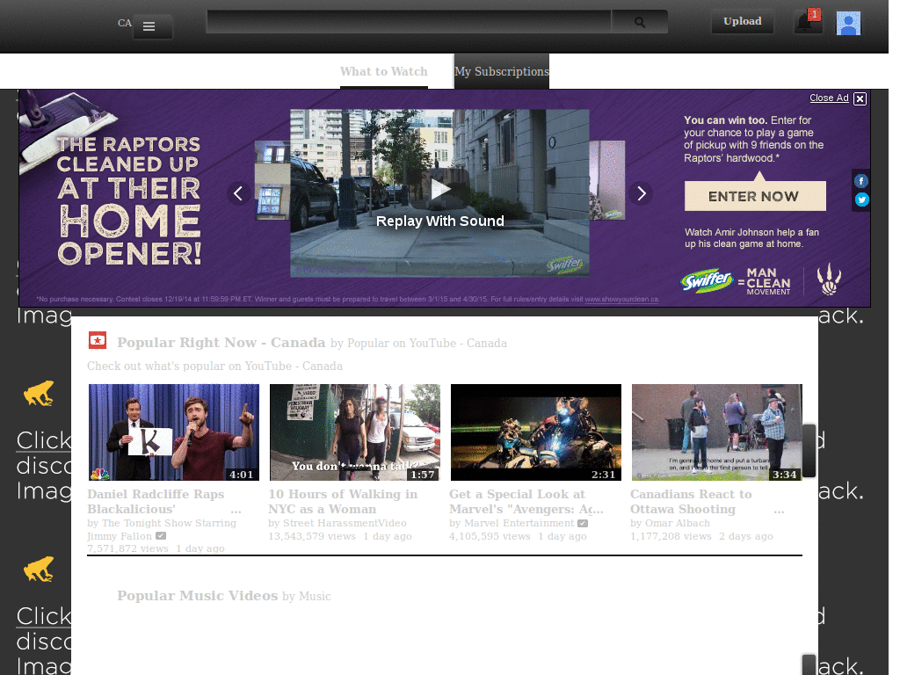Open 10 Hours of Walking in NYC title

coord(343,502)
